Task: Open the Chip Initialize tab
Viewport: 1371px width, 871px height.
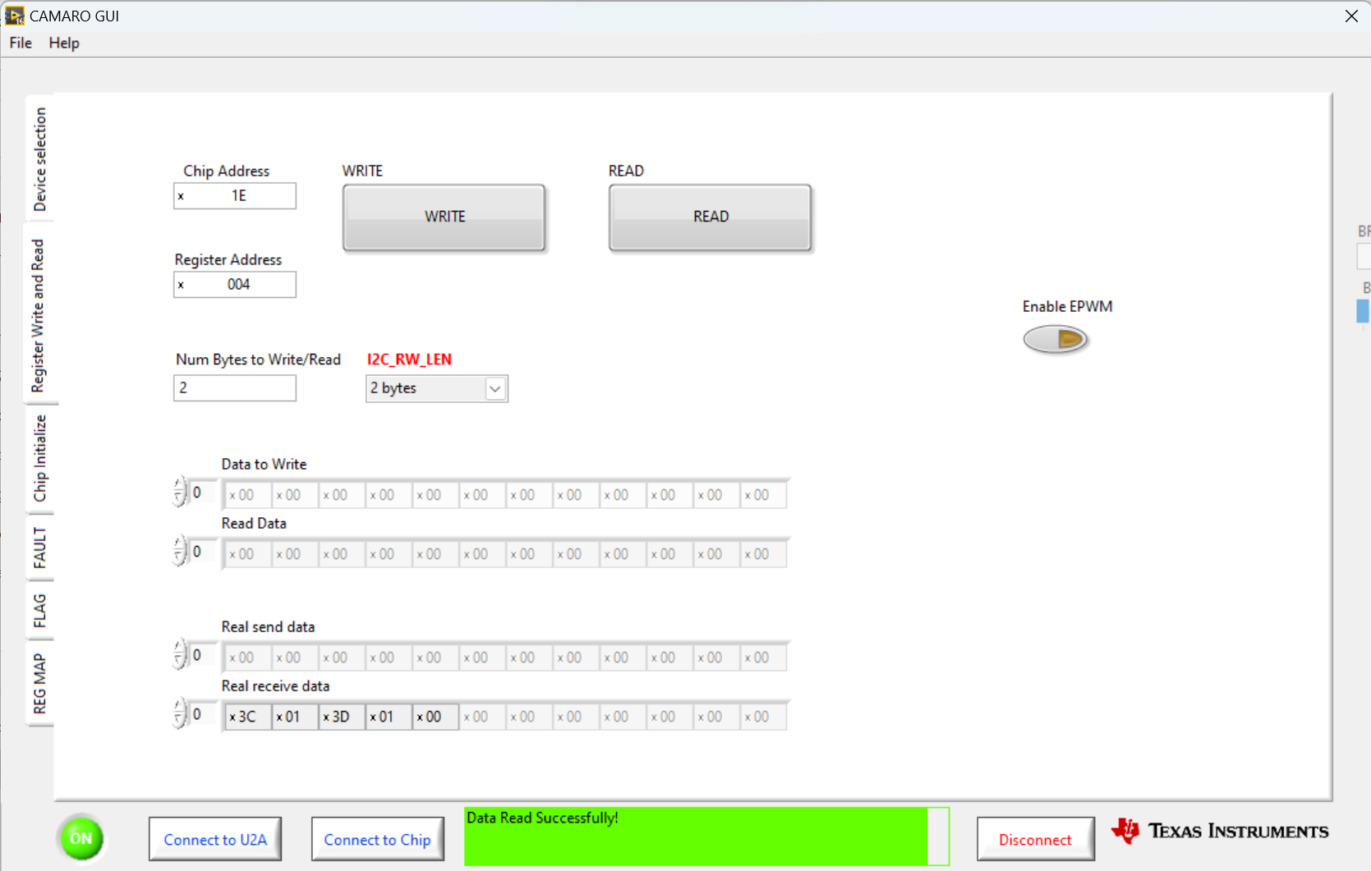Action: point(41,460)
